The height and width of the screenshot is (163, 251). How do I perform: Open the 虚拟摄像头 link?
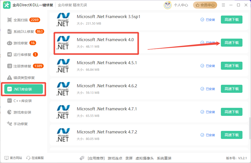coord(145,158)
